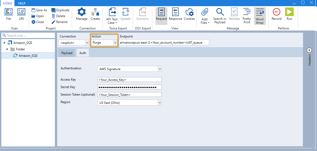Open the HELP ribbon tab
This screenshot has height=151, width=317.
[22, 3]
